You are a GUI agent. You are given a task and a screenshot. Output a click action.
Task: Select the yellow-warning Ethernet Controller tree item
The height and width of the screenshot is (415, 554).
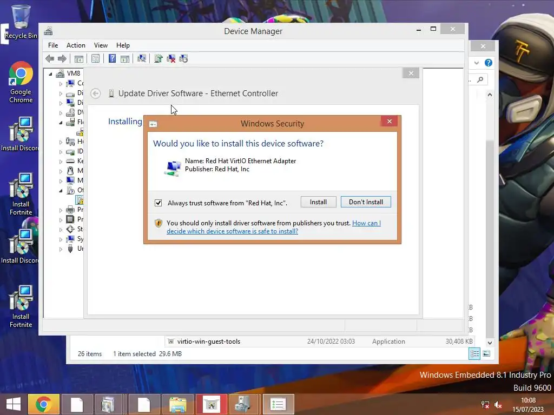[80, 200]
